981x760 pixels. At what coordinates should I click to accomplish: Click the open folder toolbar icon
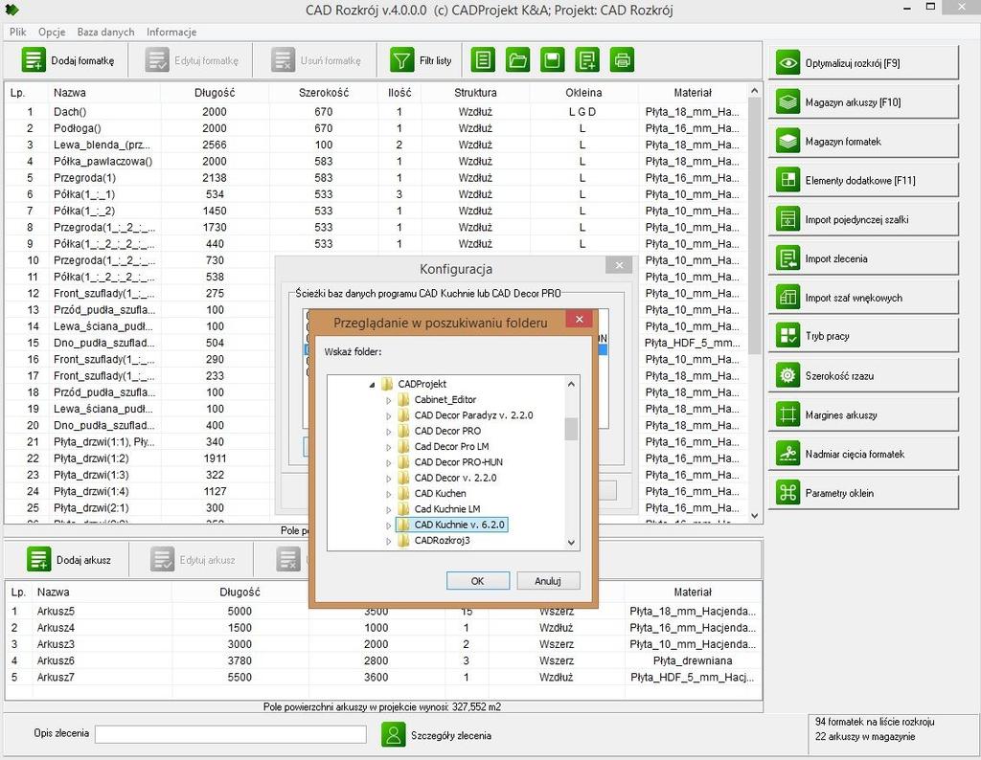coord(518,60)
